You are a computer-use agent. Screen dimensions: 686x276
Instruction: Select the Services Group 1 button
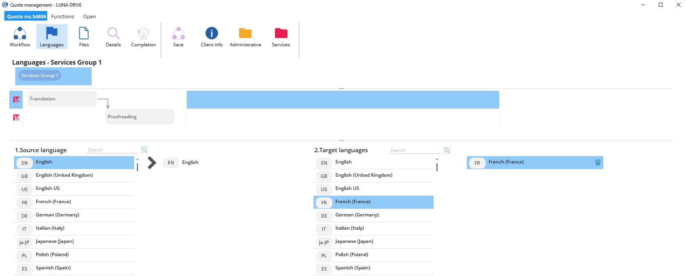point(39,76)
